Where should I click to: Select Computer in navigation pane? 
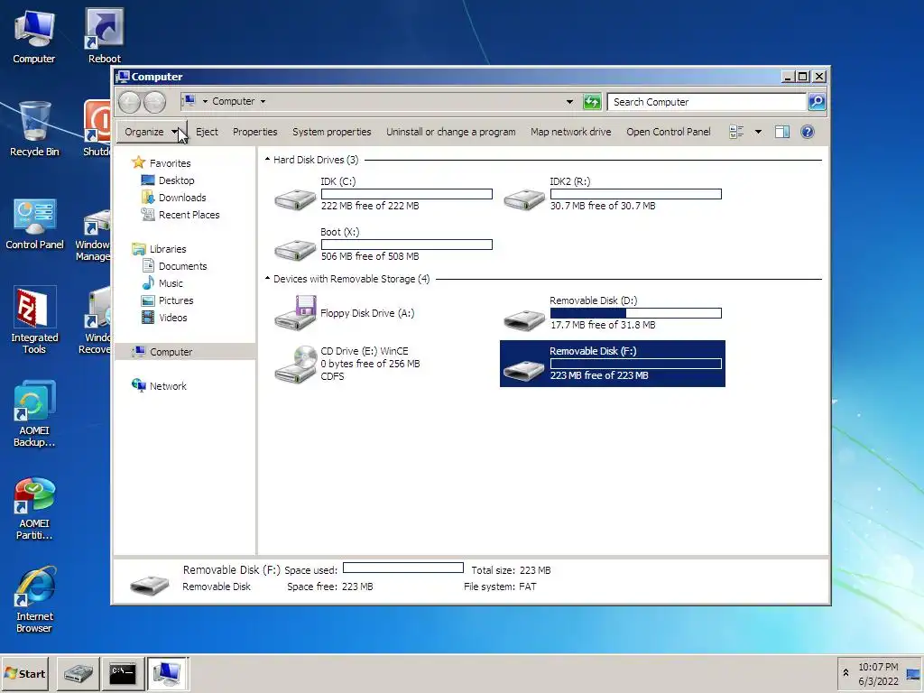tap(171, 352)
